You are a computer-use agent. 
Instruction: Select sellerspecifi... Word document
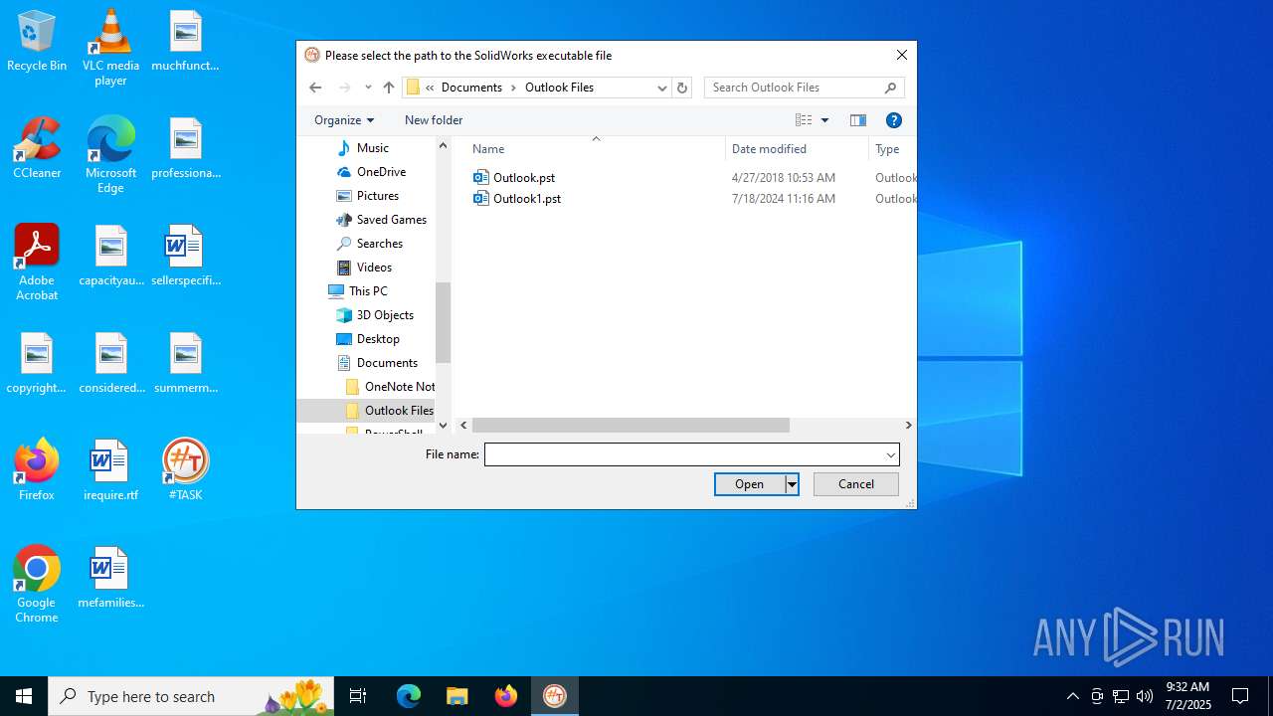[185, 256]
